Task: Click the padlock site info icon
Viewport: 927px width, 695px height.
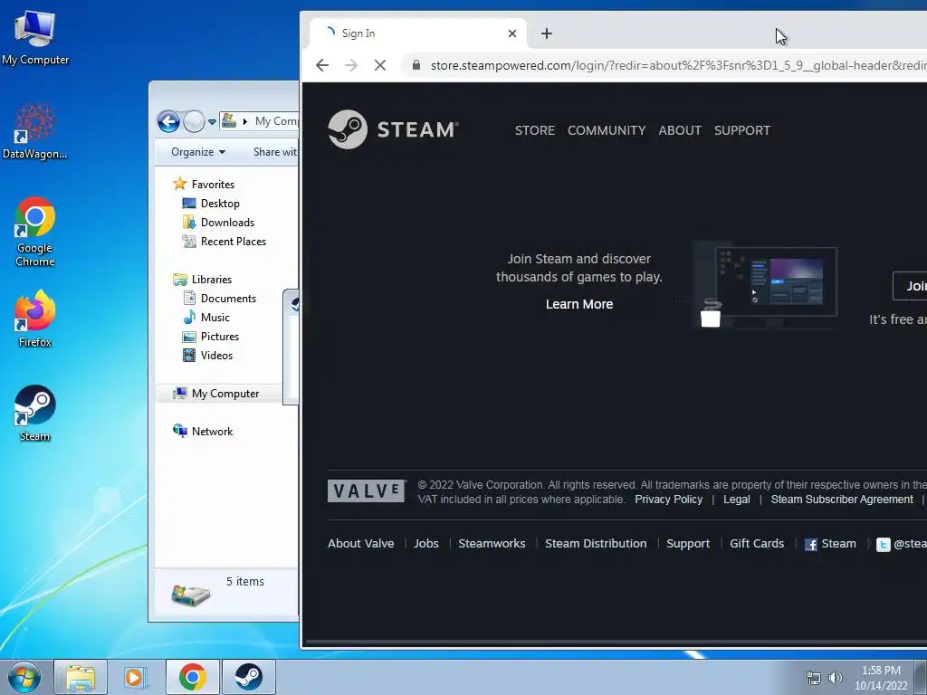Action: point(416,65)
